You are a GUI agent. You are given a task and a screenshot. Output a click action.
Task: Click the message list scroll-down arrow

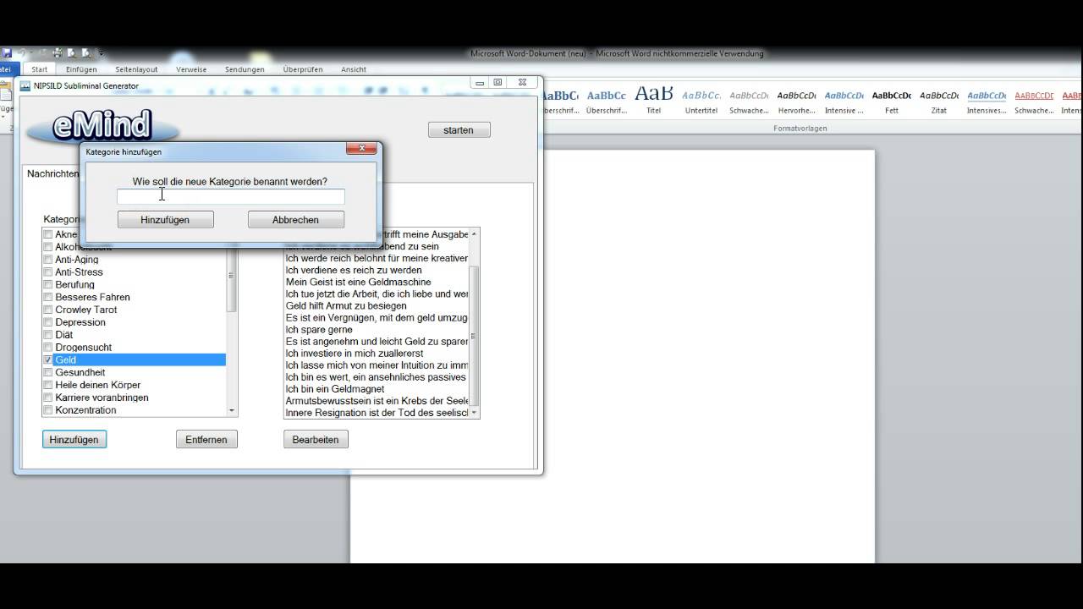(x=474, y=412)
